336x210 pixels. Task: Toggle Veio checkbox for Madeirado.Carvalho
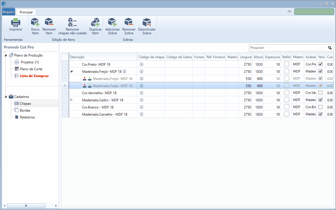point(320,114)
